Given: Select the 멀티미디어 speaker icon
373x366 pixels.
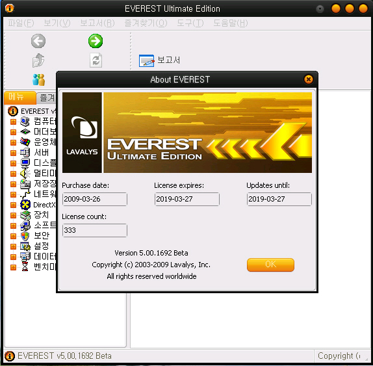Looking at the screenshot, I should [25, 174].
